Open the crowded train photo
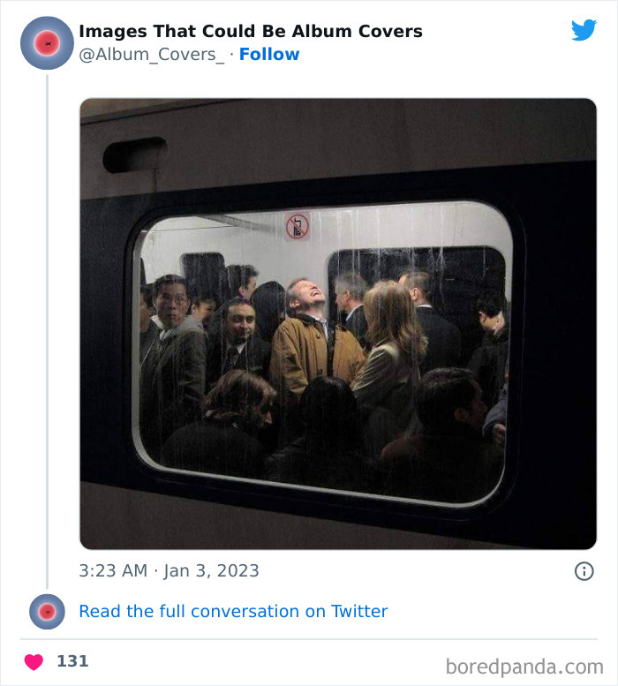Screen dimensions: 618x686 pyautogui.click(x=338, y=323)
